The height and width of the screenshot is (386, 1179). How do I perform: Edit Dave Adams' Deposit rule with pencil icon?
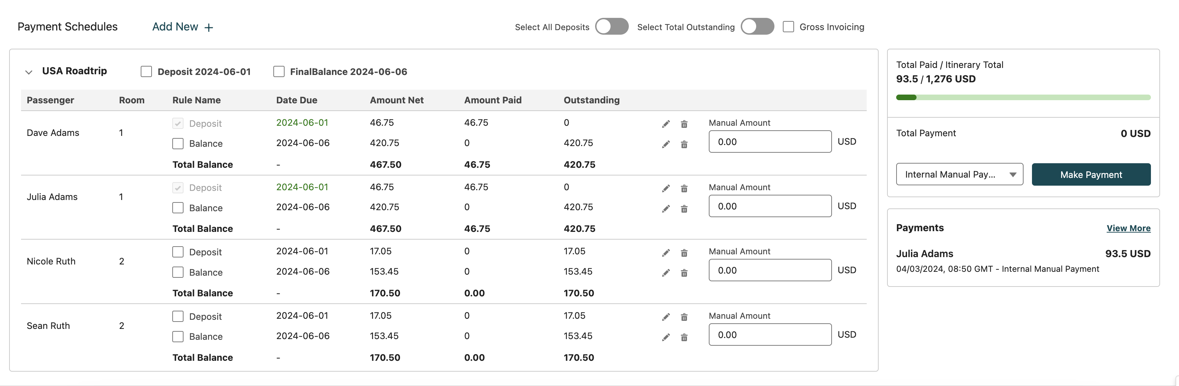pyautogui.click(x=666, y=124)
